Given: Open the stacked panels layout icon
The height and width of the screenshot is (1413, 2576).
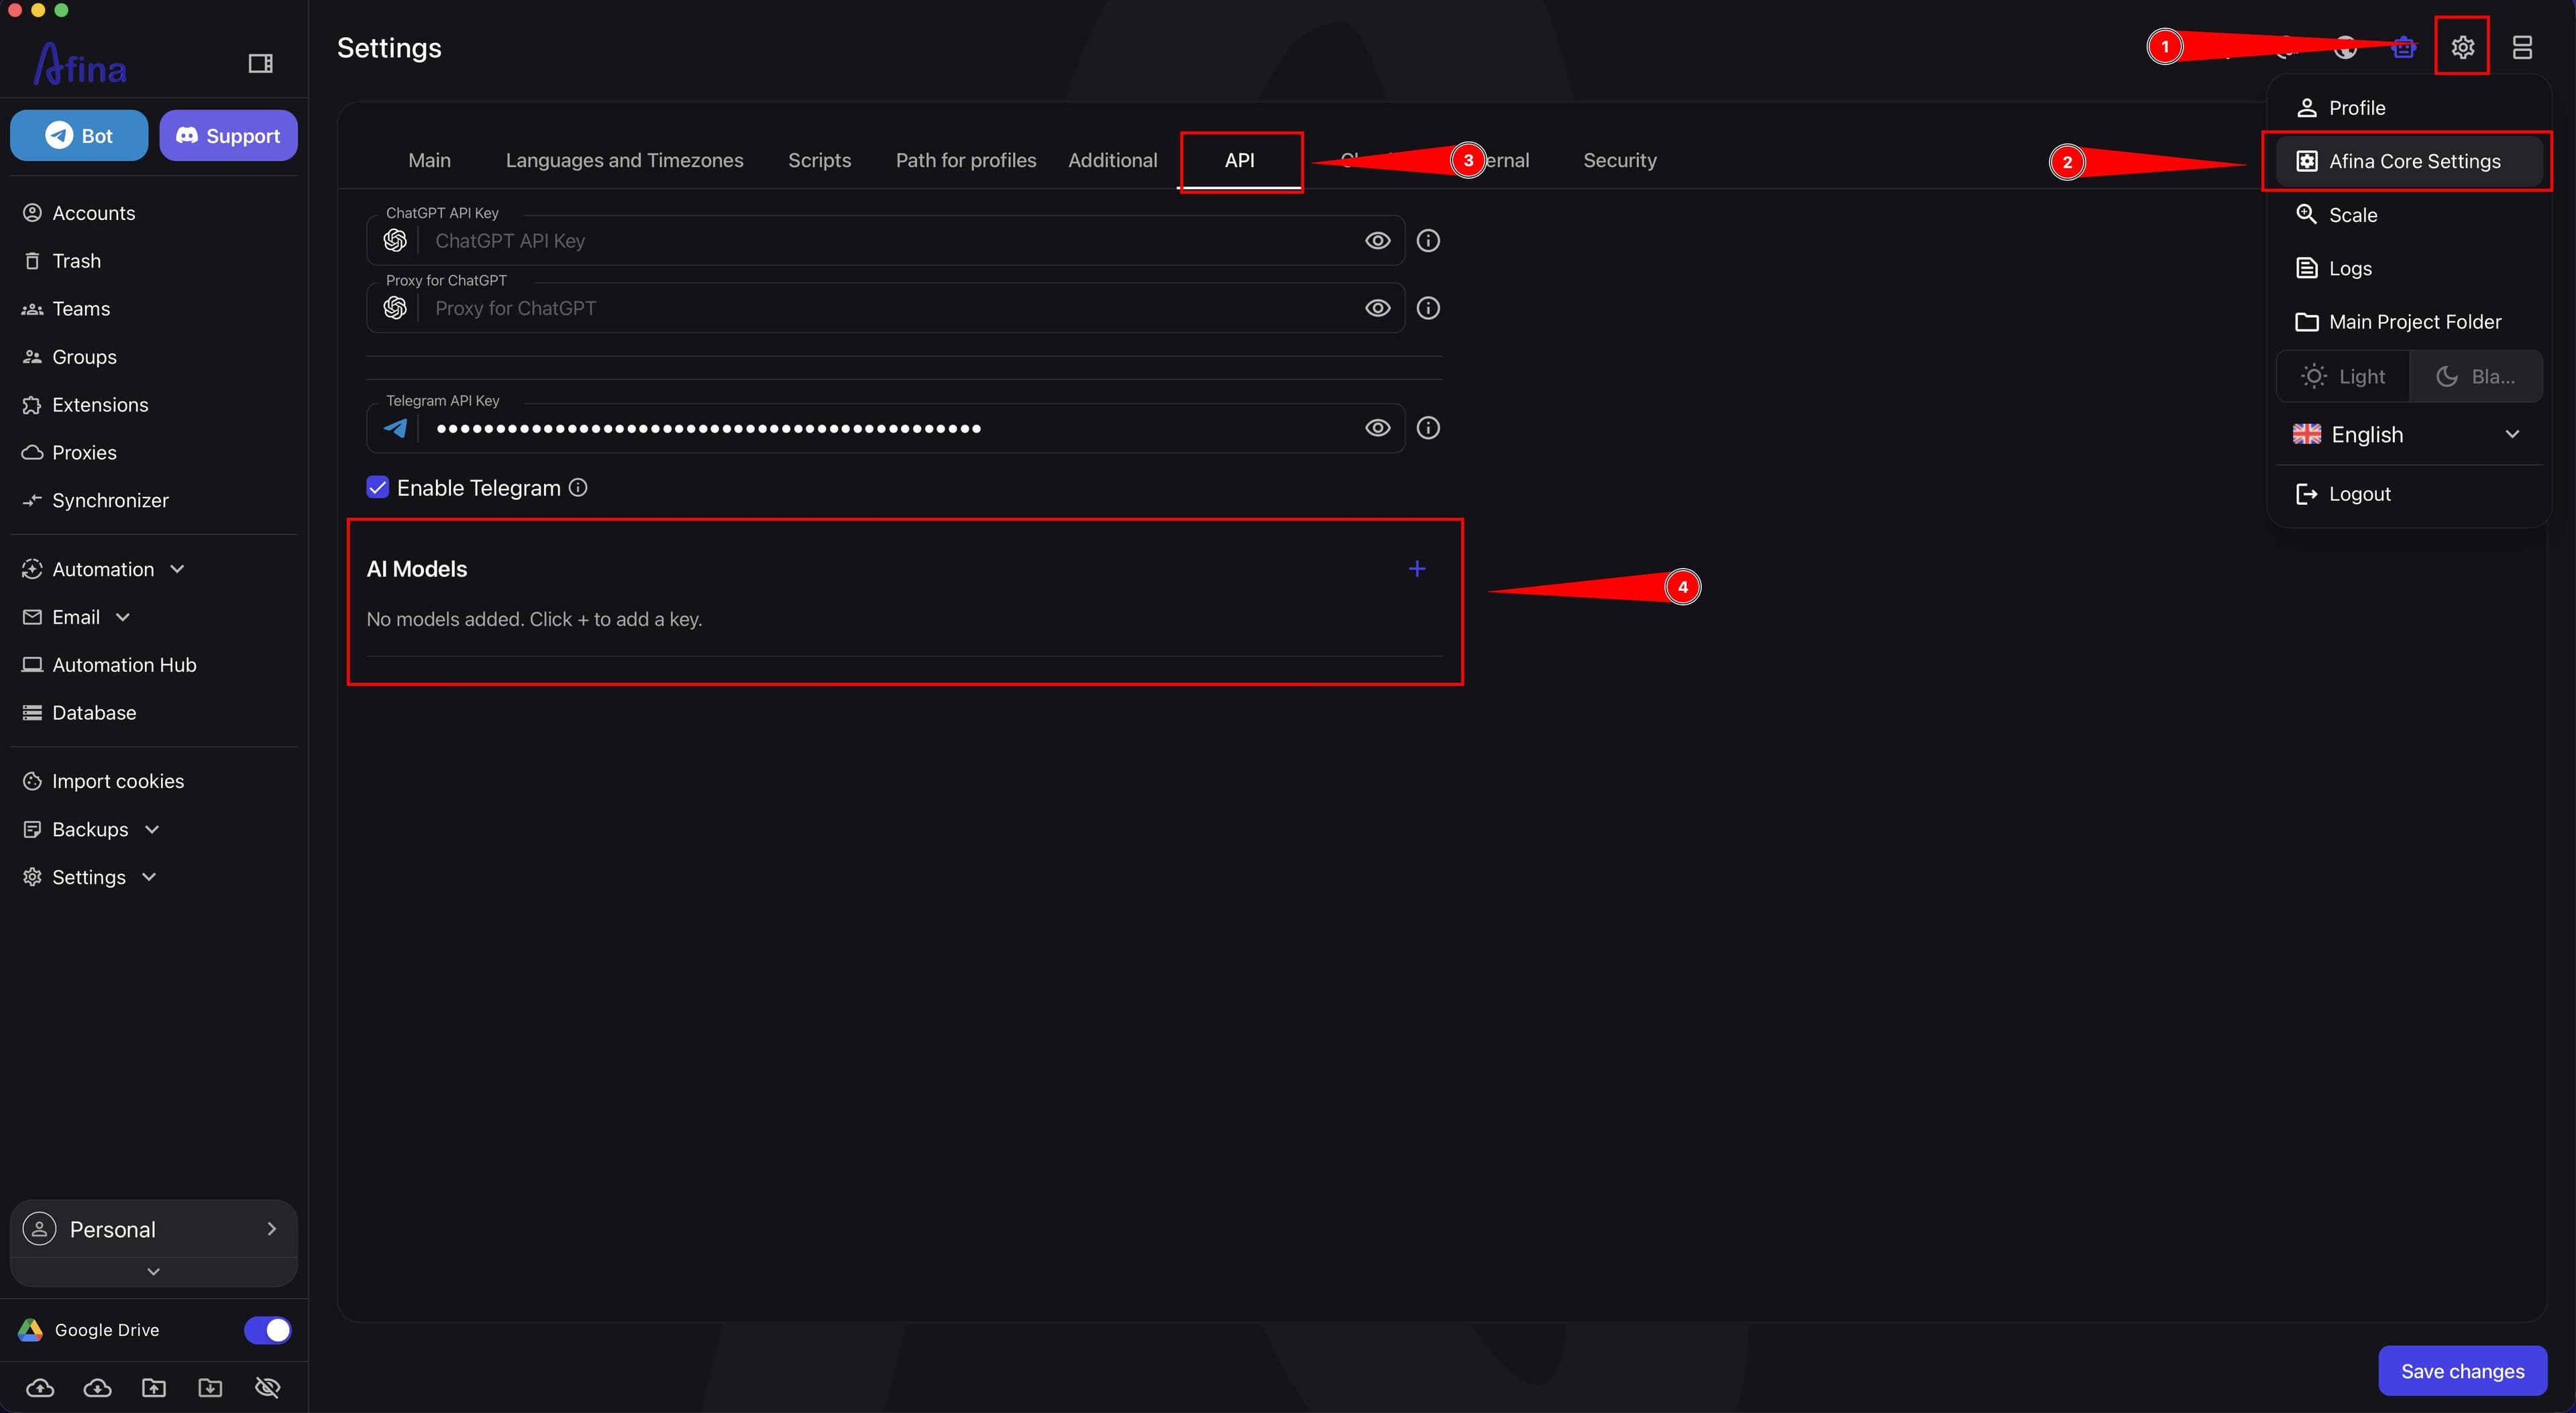Looking at the screenshot, I should (2522, 47).
